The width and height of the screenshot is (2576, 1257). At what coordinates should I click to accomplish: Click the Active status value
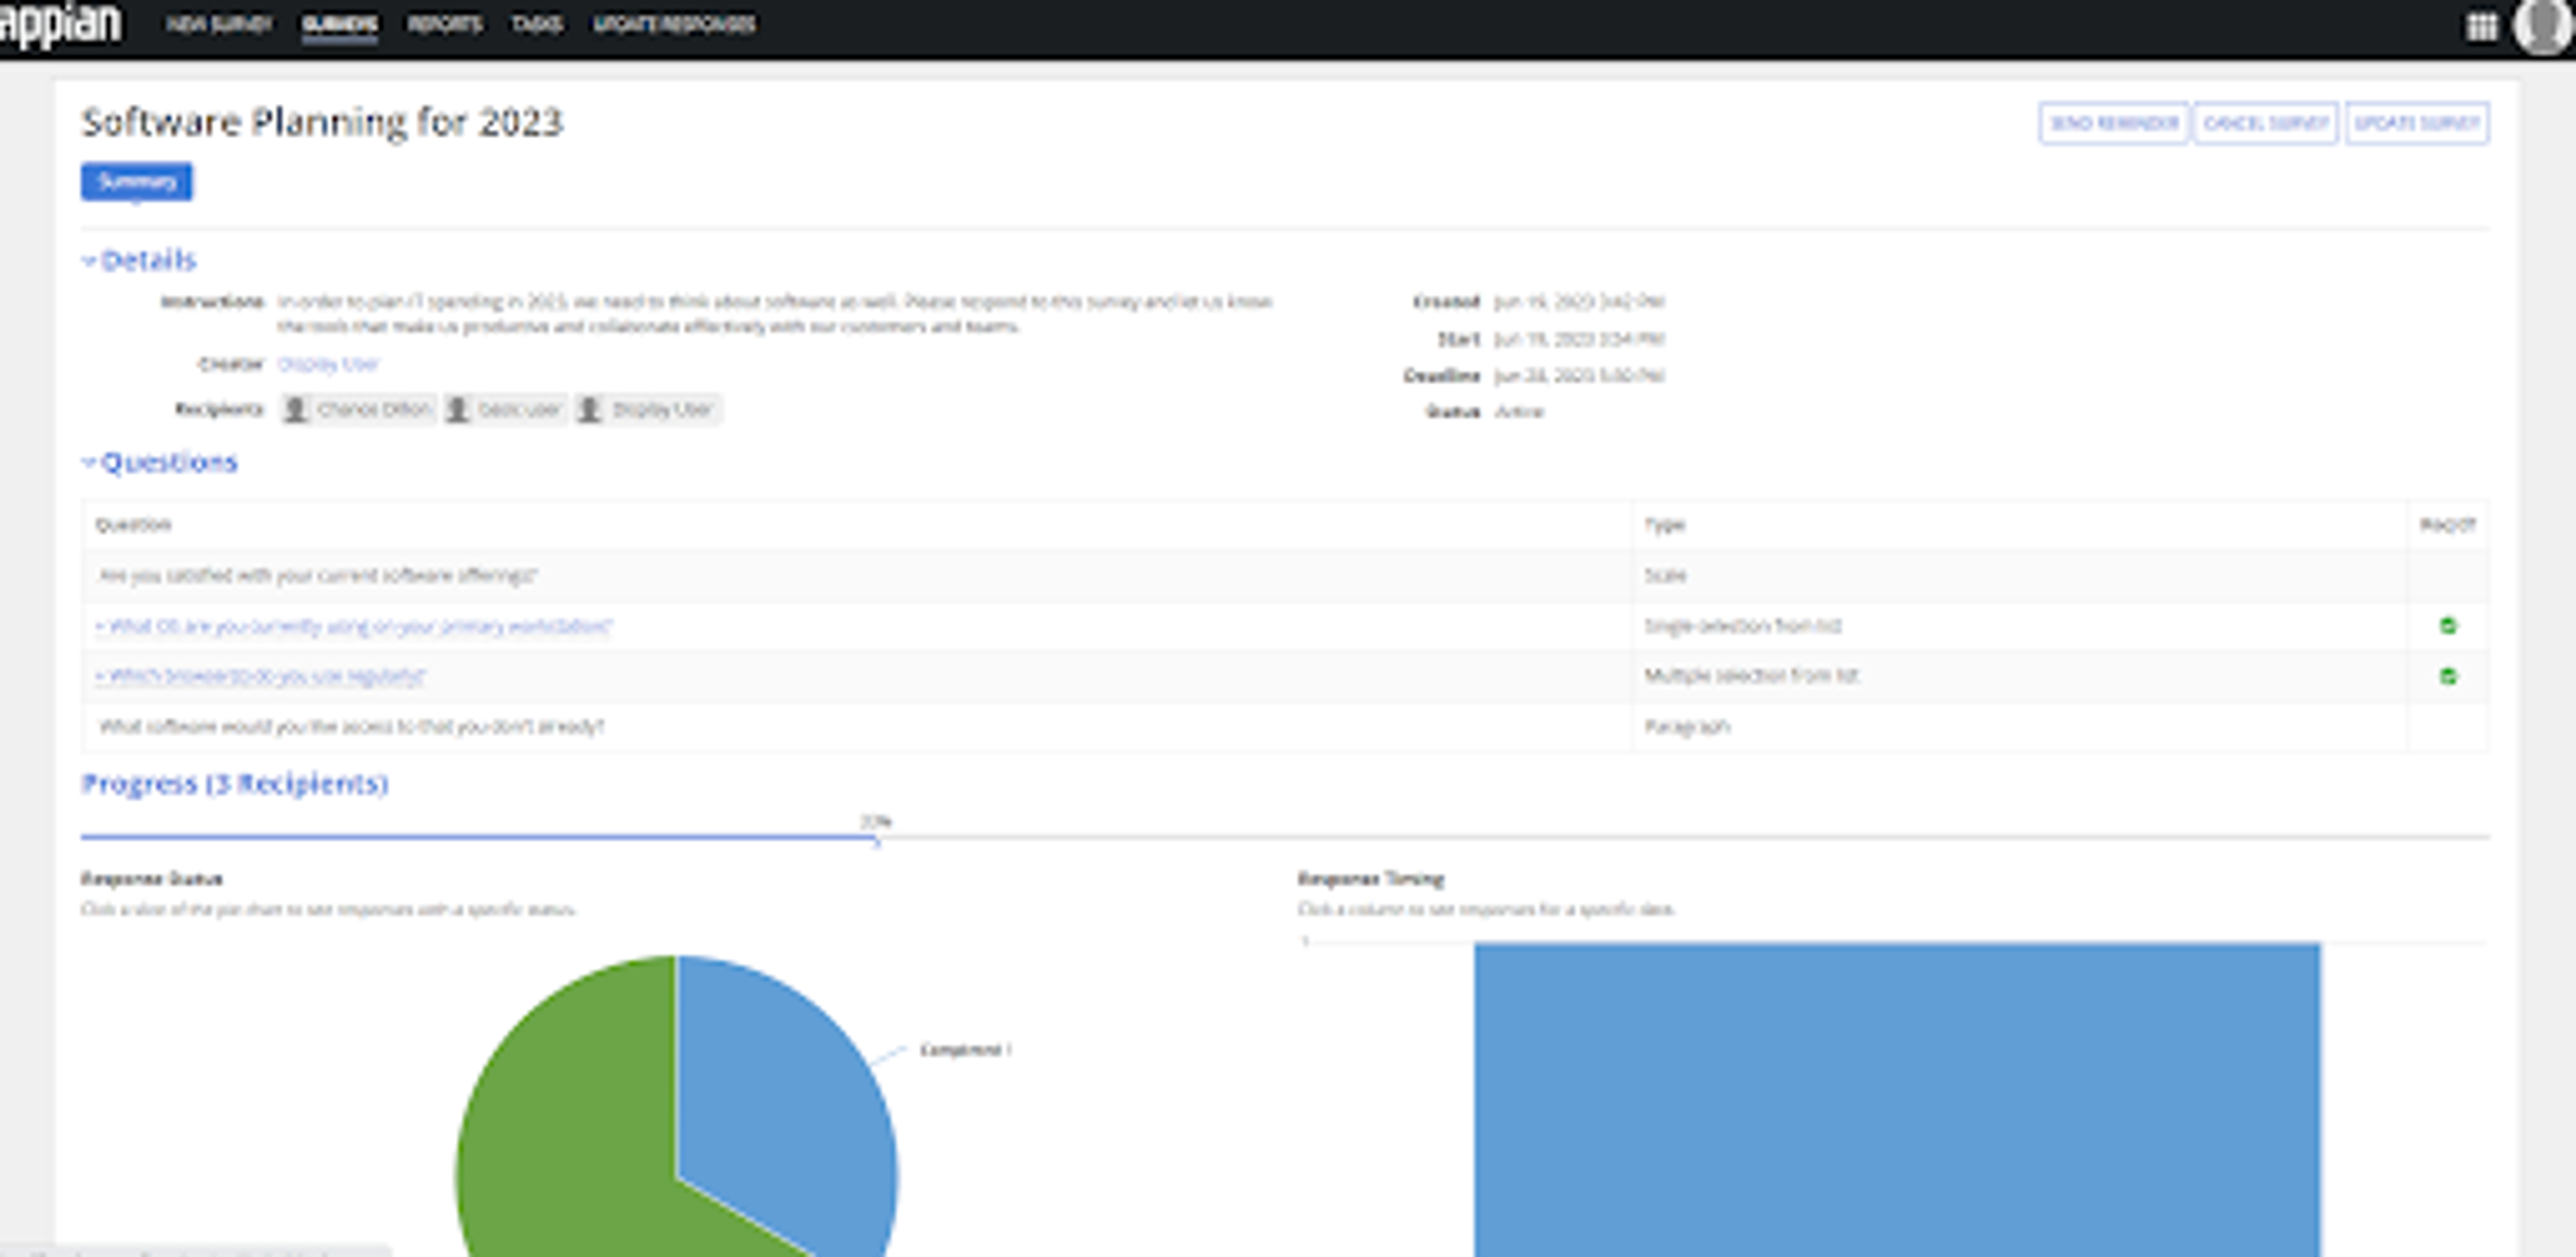1519,412
